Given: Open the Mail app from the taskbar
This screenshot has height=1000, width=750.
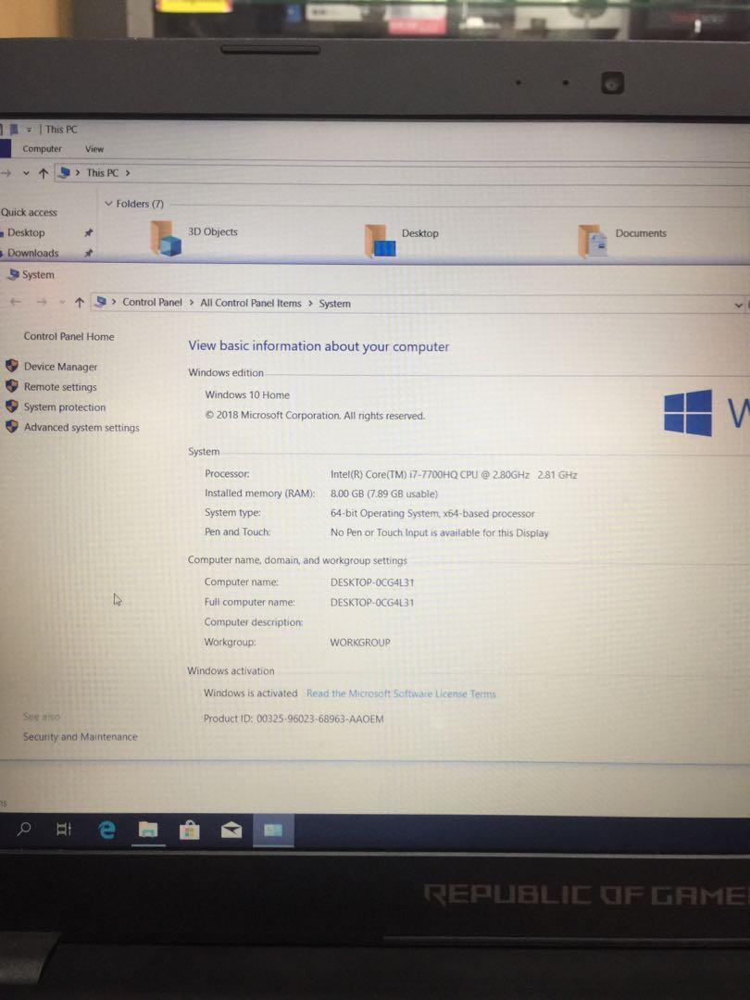Looking at the screenshot, I should tap(231, 831).
